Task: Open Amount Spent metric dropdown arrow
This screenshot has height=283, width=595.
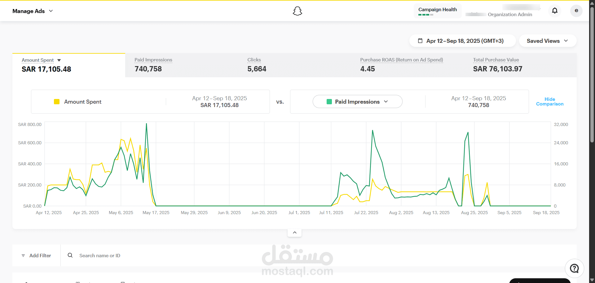Action: (x=59, y=60)
